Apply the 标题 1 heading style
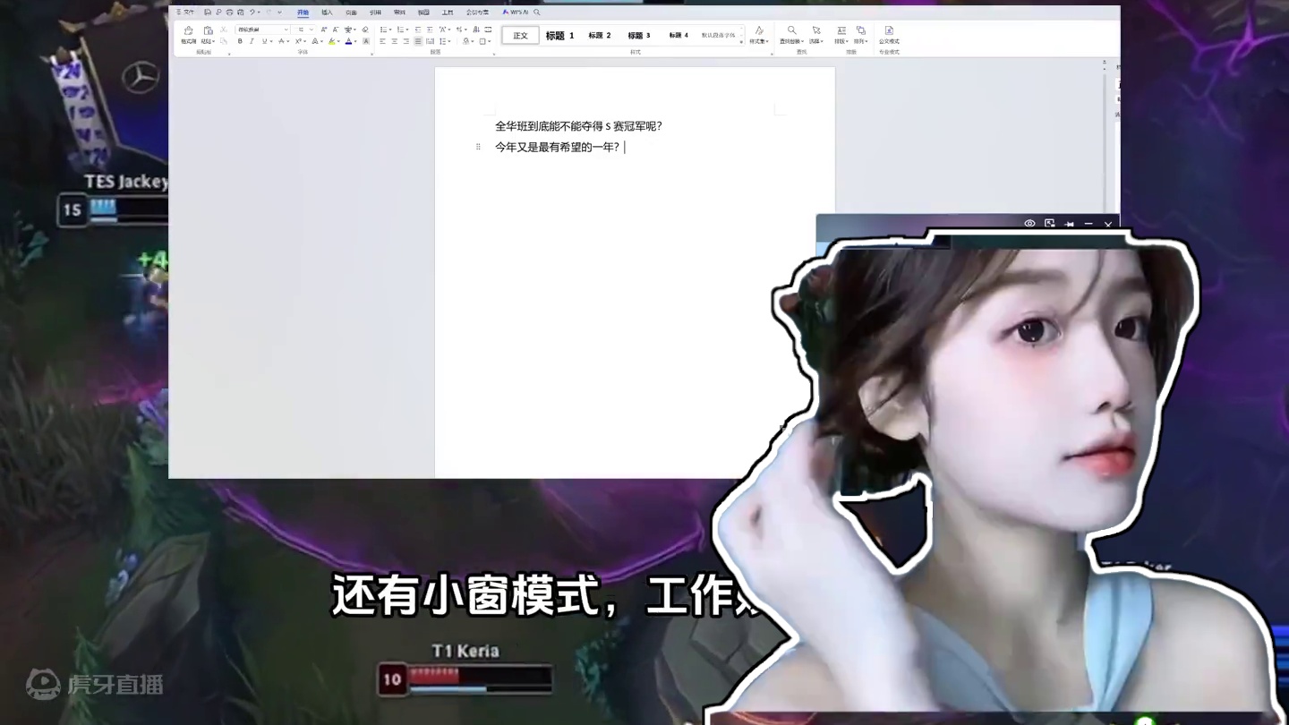The width and height of the screenshot is (1289, 725). 559,35
